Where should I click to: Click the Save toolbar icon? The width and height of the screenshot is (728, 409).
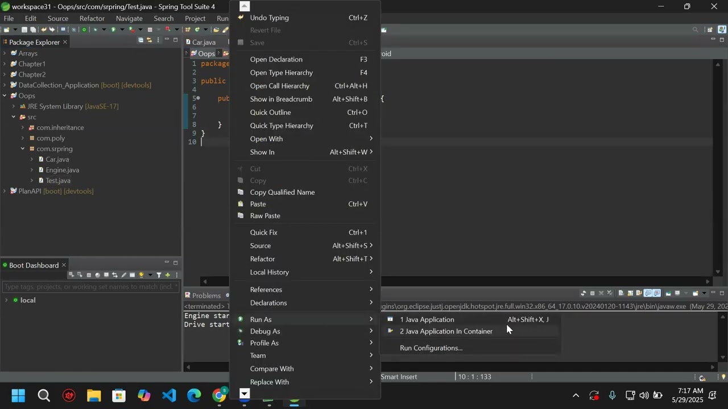tap(24, 30)
